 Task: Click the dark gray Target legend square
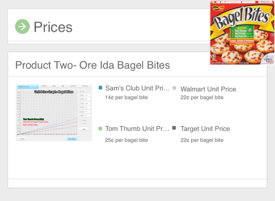(174, 128)
